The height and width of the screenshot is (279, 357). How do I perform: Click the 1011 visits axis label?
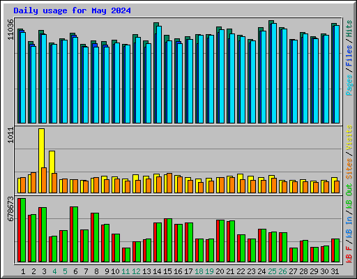[x=10, y=135]
